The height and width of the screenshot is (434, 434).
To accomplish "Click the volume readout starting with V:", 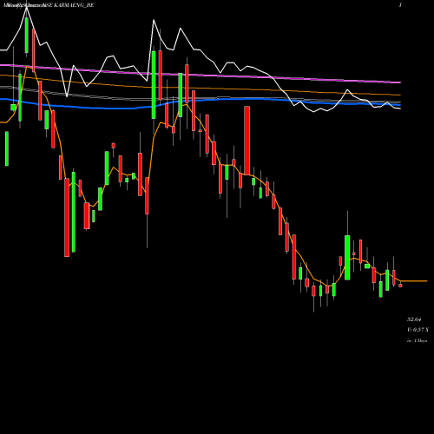I will [x=418, y=330].
